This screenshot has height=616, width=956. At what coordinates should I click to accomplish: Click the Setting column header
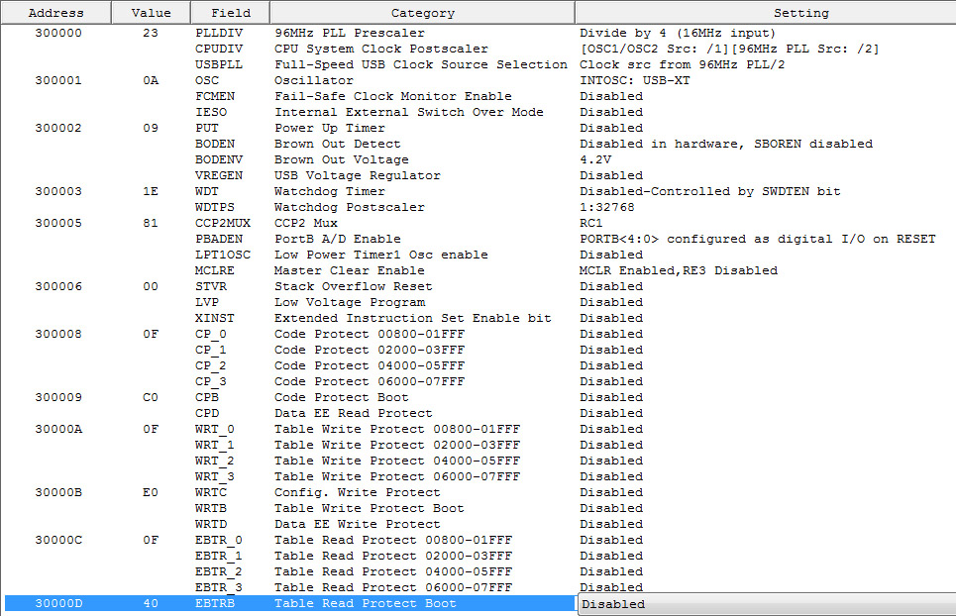coord(765,13)
